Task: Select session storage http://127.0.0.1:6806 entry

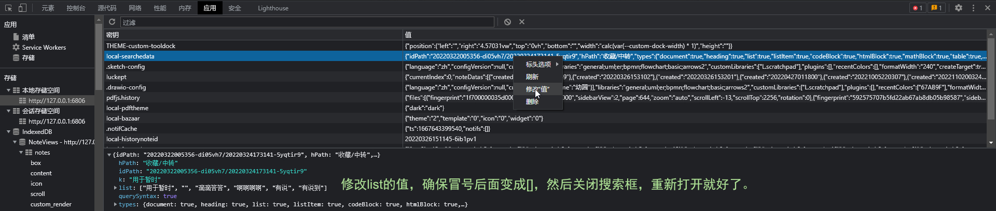Action: click(57, 121)
